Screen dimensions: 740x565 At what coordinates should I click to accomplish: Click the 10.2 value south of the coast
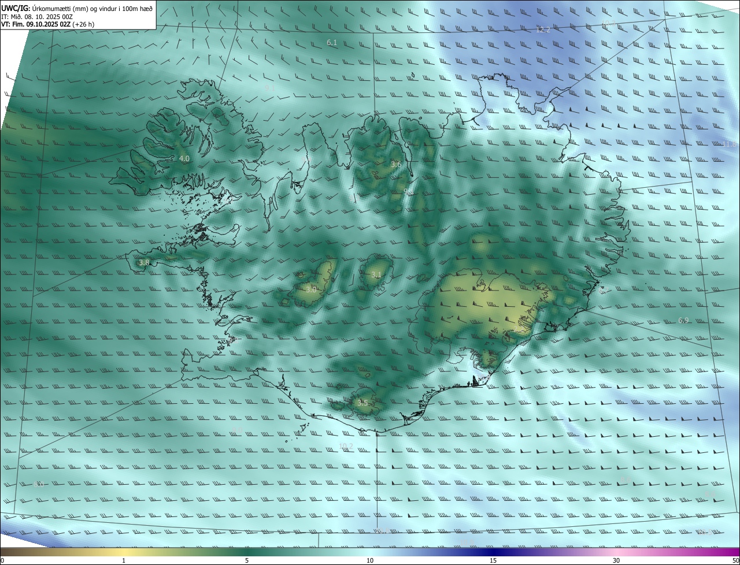346,446
